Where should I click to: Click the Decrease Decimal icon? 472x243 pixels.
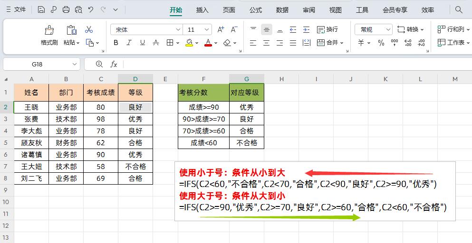point(422,43)
